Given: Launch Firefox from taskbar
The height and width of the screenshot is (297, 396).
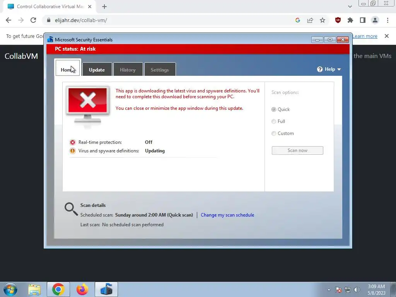Looking at the screenshot, I should [82, 289].
